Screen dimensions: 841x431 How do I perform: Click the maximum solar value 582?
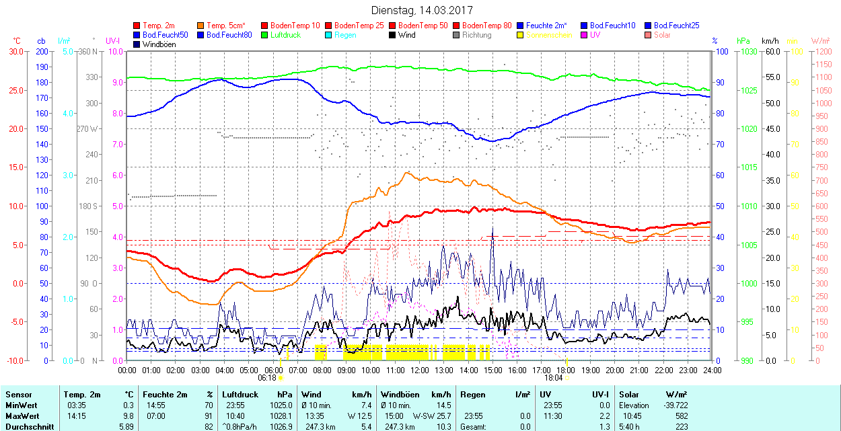[x=682, y=416]
